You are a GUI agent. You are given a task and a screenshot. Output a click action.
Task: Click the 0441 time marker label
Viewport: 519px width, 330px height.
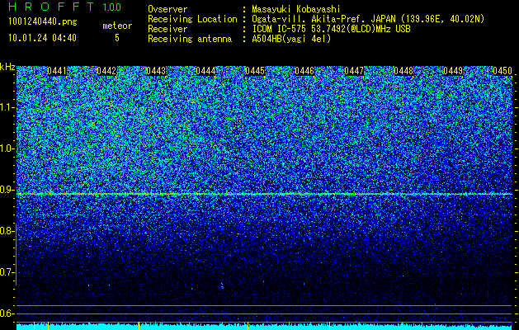[57, 71]
